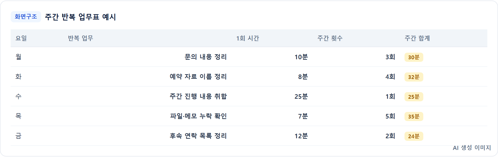Click the 주간 반복 업무표 예시 title

pyautogui.click(x=80, y=17)
